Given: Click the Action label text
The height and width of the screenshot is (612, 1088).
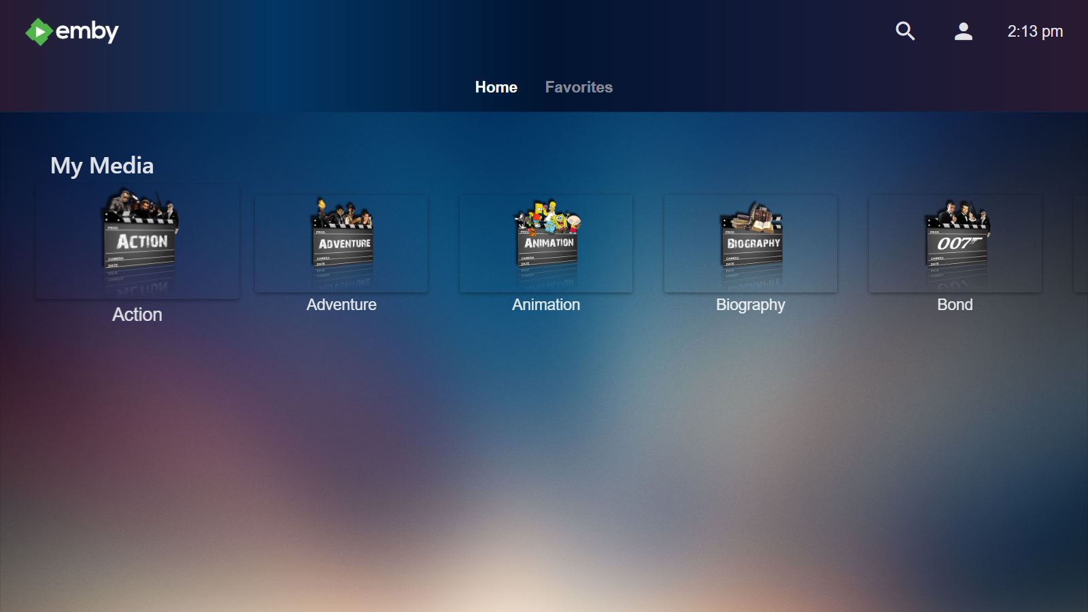Looking at the screenshot, I should (137, 314).
